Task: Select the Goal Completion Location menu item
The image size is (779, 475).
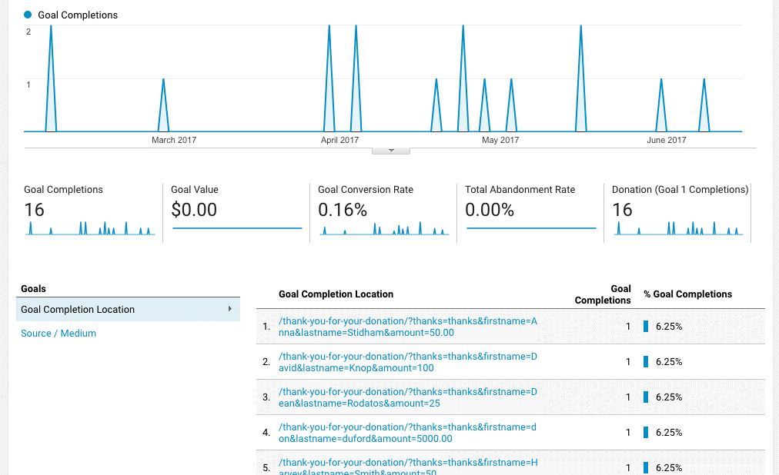Action: point(78,310)
